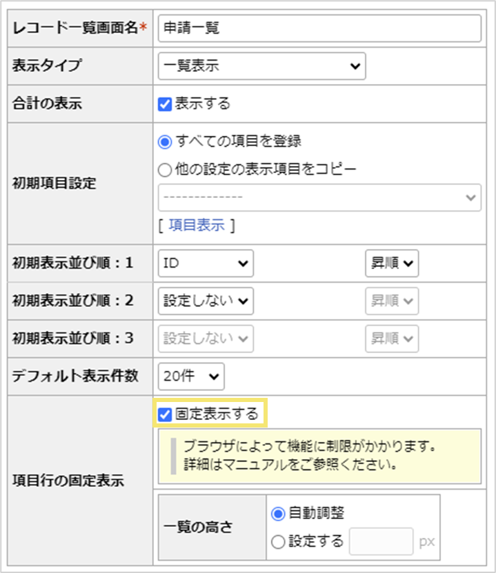
Task: Open the デフォルト表示件数 dropdown showing 20件
Action: [190, 376]
